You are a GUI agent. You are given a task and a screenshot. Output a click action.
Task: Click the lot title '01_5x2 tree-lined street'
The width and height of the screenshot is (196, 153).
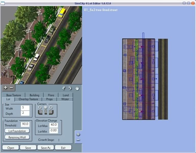101,10
